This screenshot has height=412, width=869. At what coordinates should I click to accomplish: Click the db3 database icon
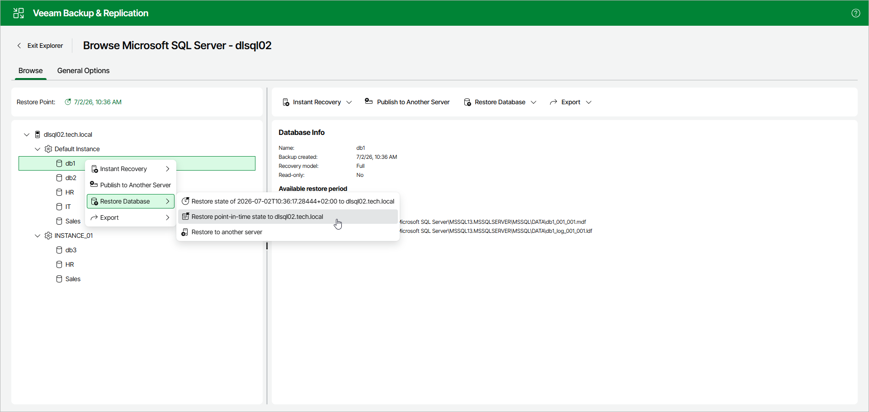coord(59,250)
